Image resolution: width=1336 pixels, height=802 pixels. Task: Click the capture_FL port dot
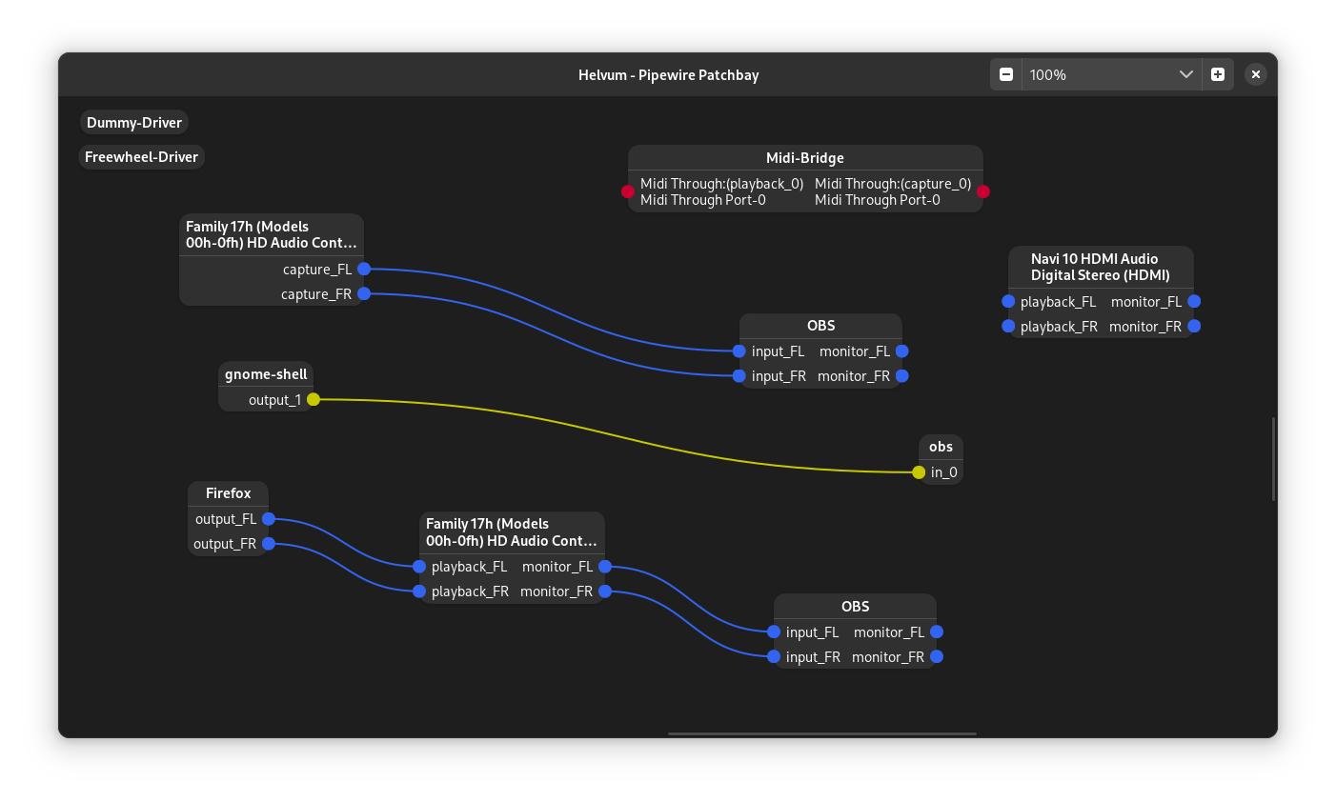pos(364,270)
